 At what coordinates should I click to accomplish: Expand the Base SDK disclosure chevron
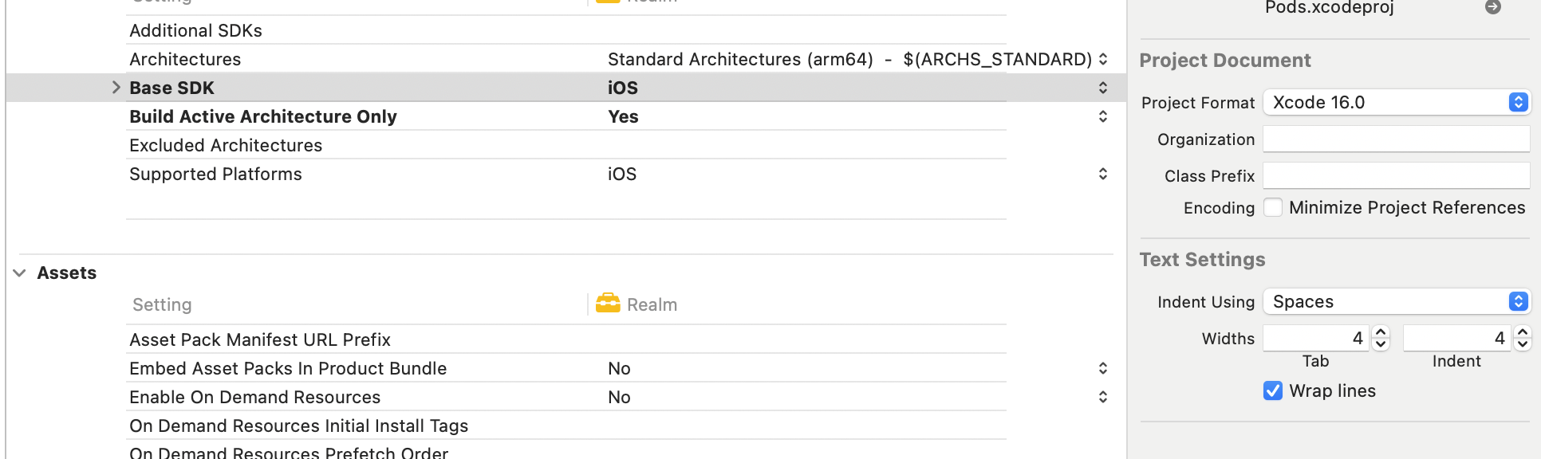(116, 88)
